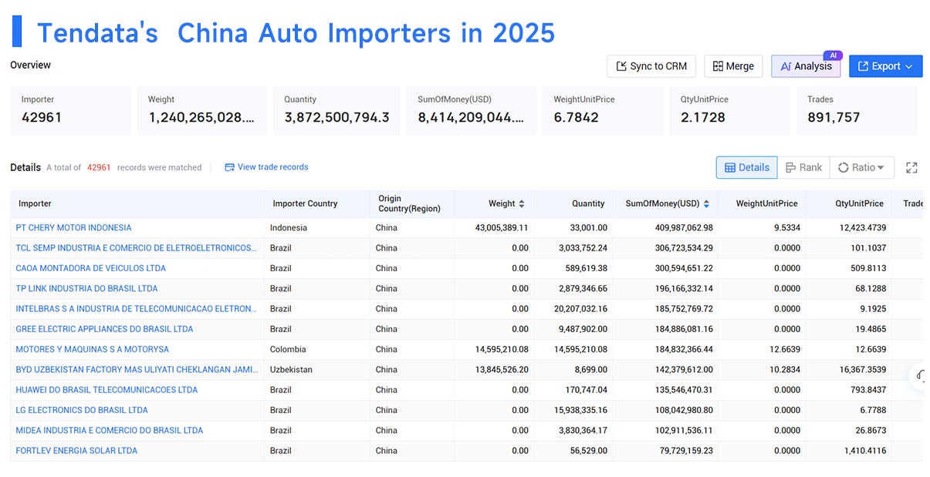This screenshot has height=477, width=930.
Task: Click the Overview heading
Action: 30,65
